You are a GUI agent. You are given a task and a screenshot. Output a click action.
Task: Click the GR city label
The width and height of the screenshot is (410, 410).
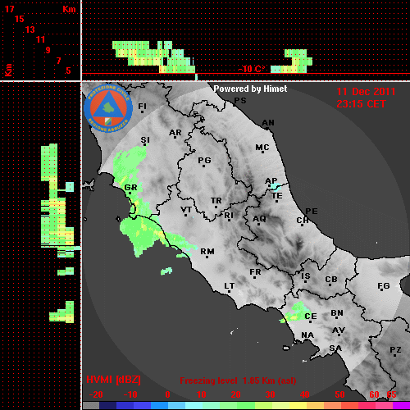[x=130, y=188]
